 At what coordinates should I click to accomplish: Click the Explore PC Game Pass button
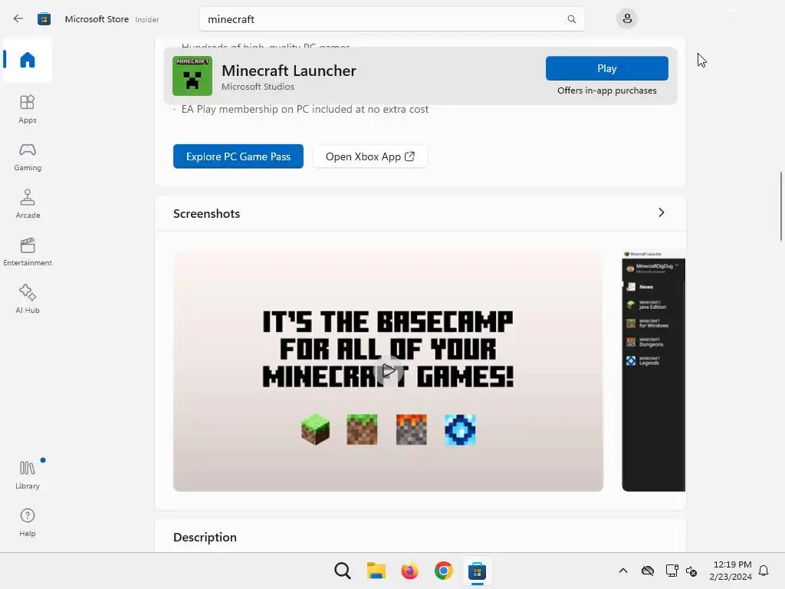pos(238,156)
